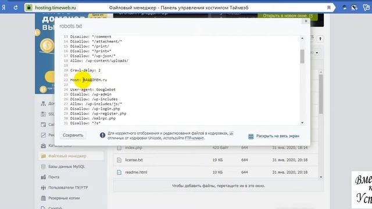This screenshot has height=209, width=372.
Task: Click the User-agent: Googlebot line
Action: tap(93, 89)
